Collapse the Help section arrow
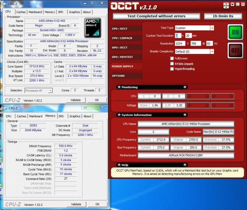The width and height of the screenshot is (247, 210). pyautogui.click(x=185, y=165)
